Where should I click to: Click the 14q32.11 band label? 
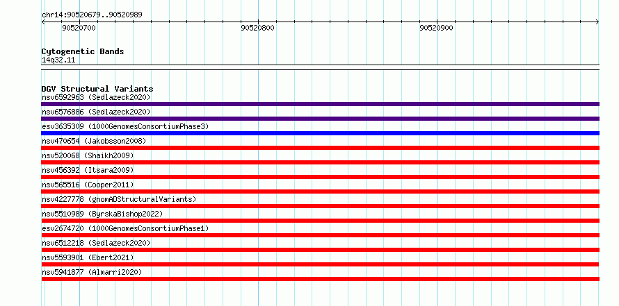[58, 60]
